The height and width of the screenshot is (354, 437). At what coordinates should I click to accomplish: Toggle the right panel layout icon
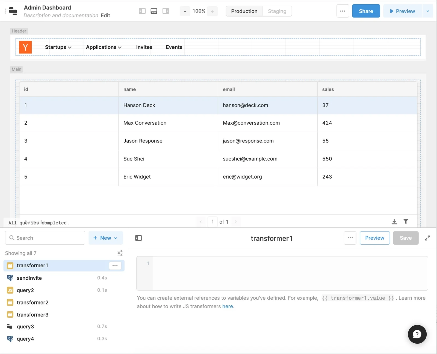click(166, 11)
